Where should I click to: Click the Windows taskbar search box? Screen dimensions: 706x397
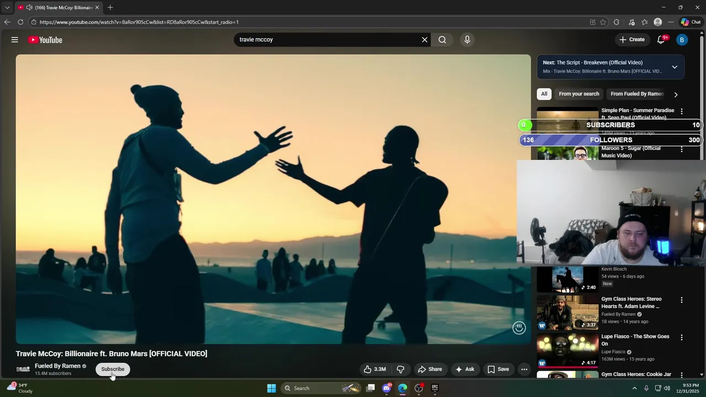tap(322, 388)
